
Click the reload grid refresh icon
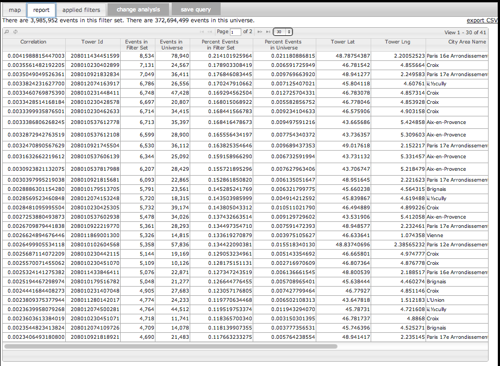pos(15,32)
